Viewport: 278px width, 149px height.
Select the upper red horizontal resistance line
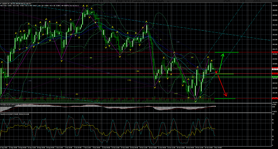pos(93,52)
